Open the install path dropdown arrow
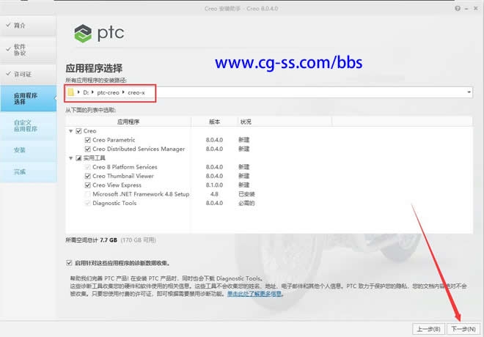The image size is (484, 337). pyautogui.click(x=469, y=93)
